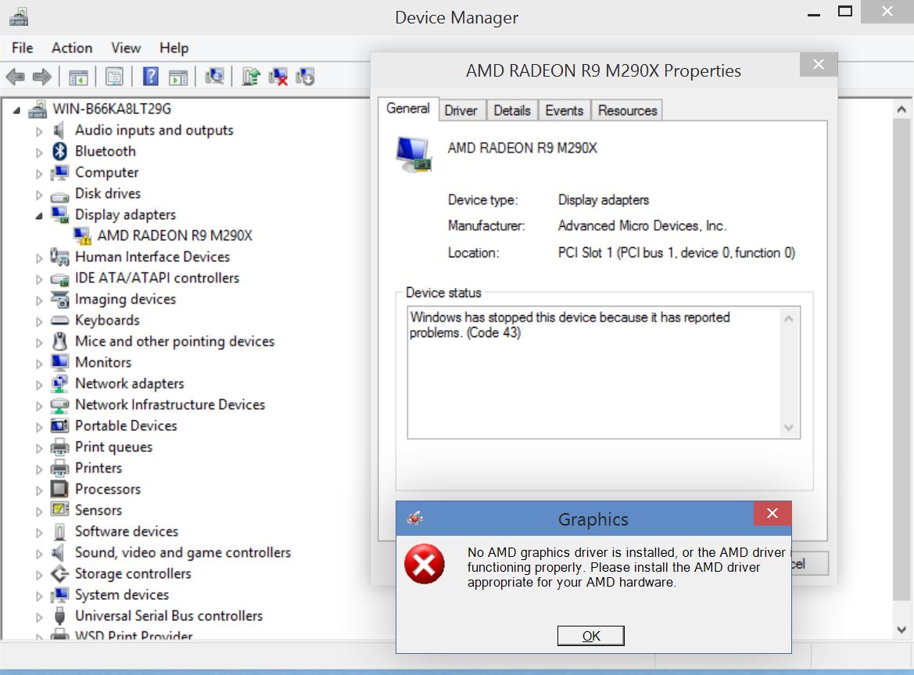Click the Device status box scroll-down arrow
The width and height of the screenshot is (914, 675).
pyautogui.click(x=789, y=428)
